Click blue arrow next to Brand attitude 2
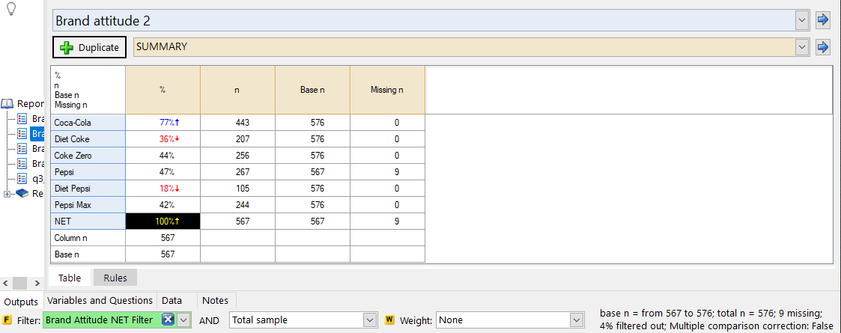The height and width of the screenshot is (333, 841). (x=823, y=20)
